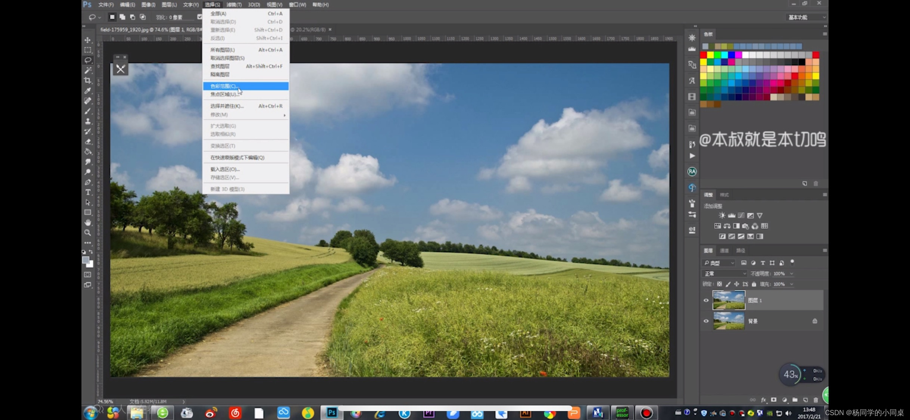
Task: Add a Levels adjustment
Action: pyautogui.click(x=731, y=215)
